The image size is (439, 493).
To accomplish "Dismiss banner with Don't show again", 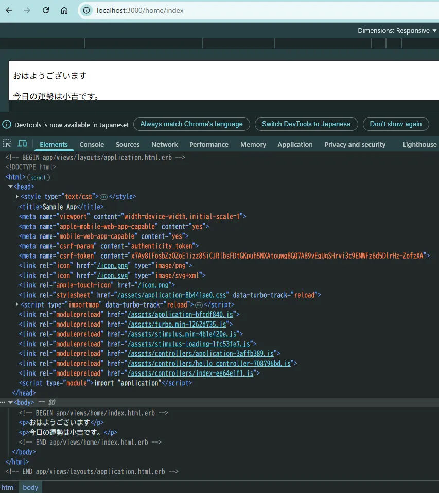I will (396, 124).
